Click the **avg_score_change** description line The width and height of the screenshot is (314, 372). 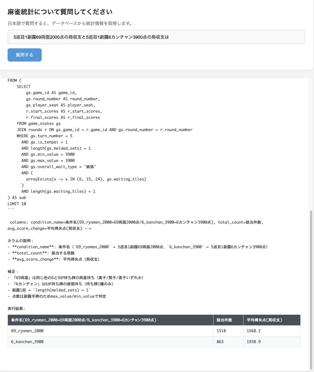click(x=54, y=259)
